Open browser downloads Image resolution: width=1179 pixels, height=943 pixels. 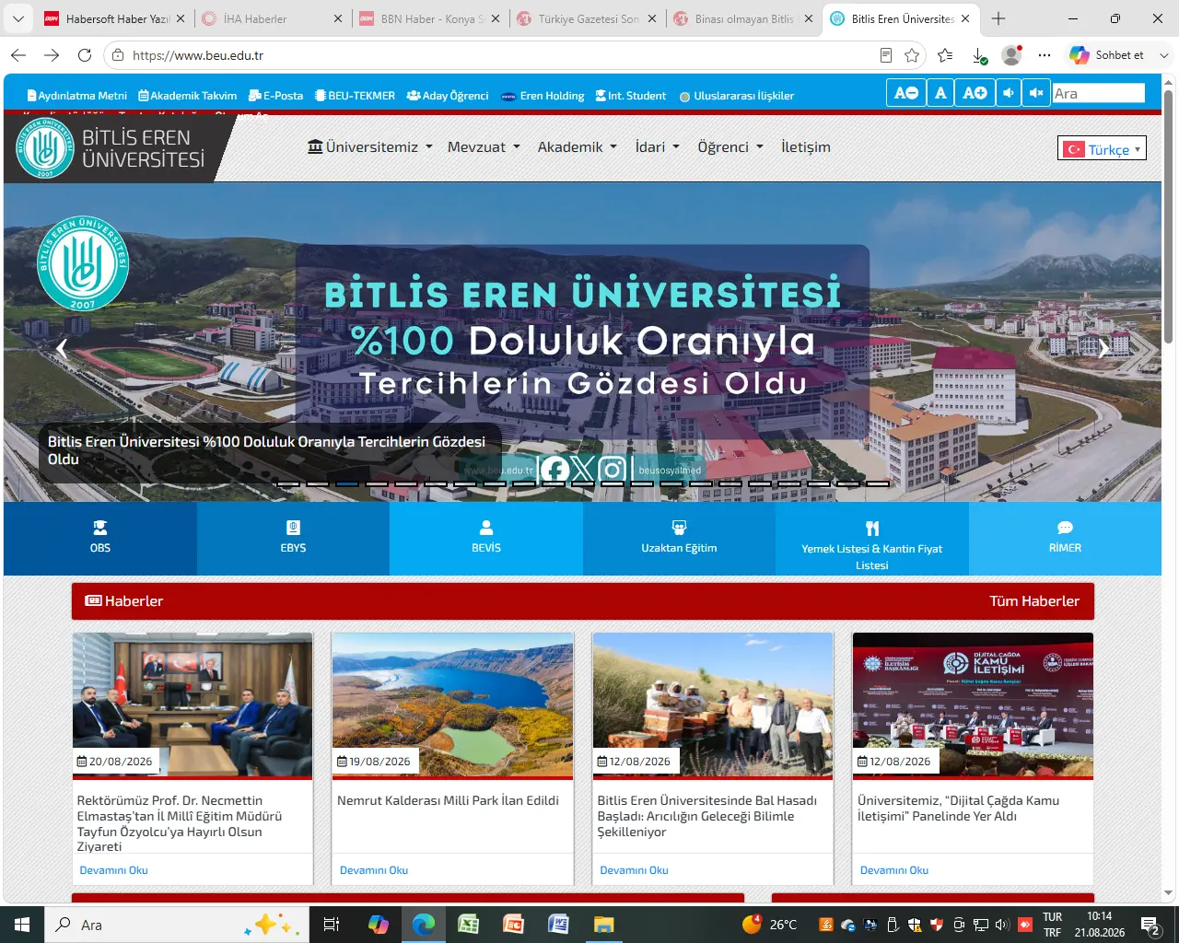click(980, 55)
